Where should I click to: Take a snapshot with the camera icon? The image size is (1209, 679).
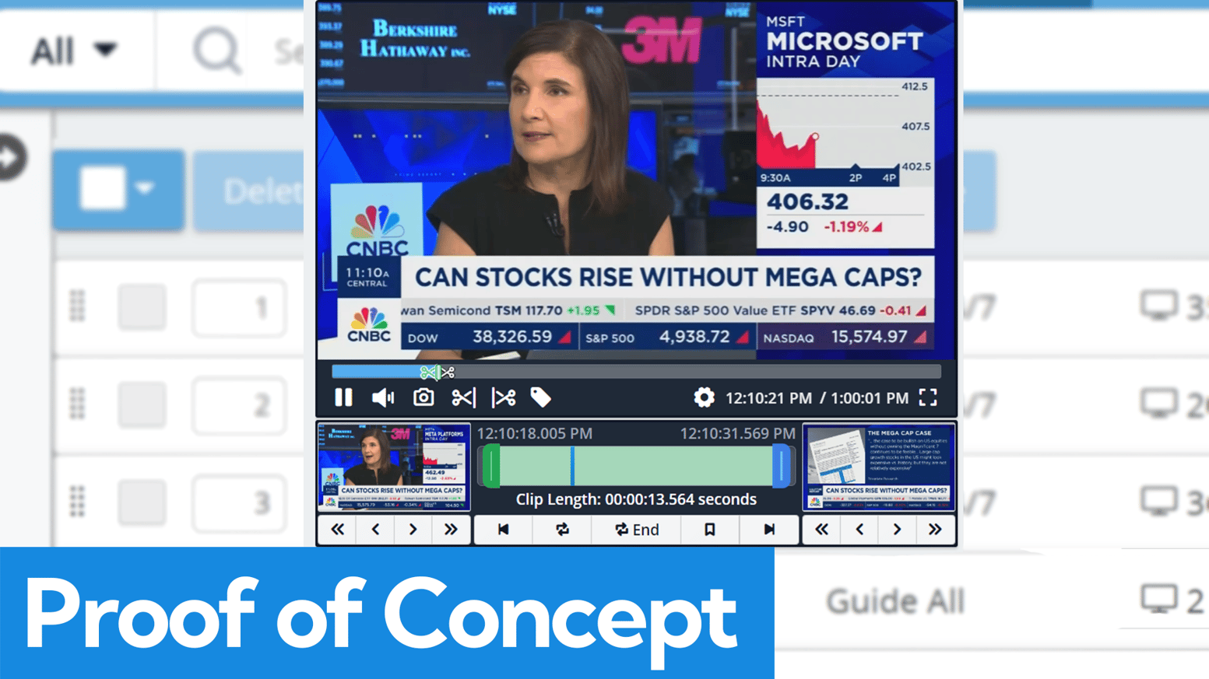pyautogui.click(x=423, y=397)
